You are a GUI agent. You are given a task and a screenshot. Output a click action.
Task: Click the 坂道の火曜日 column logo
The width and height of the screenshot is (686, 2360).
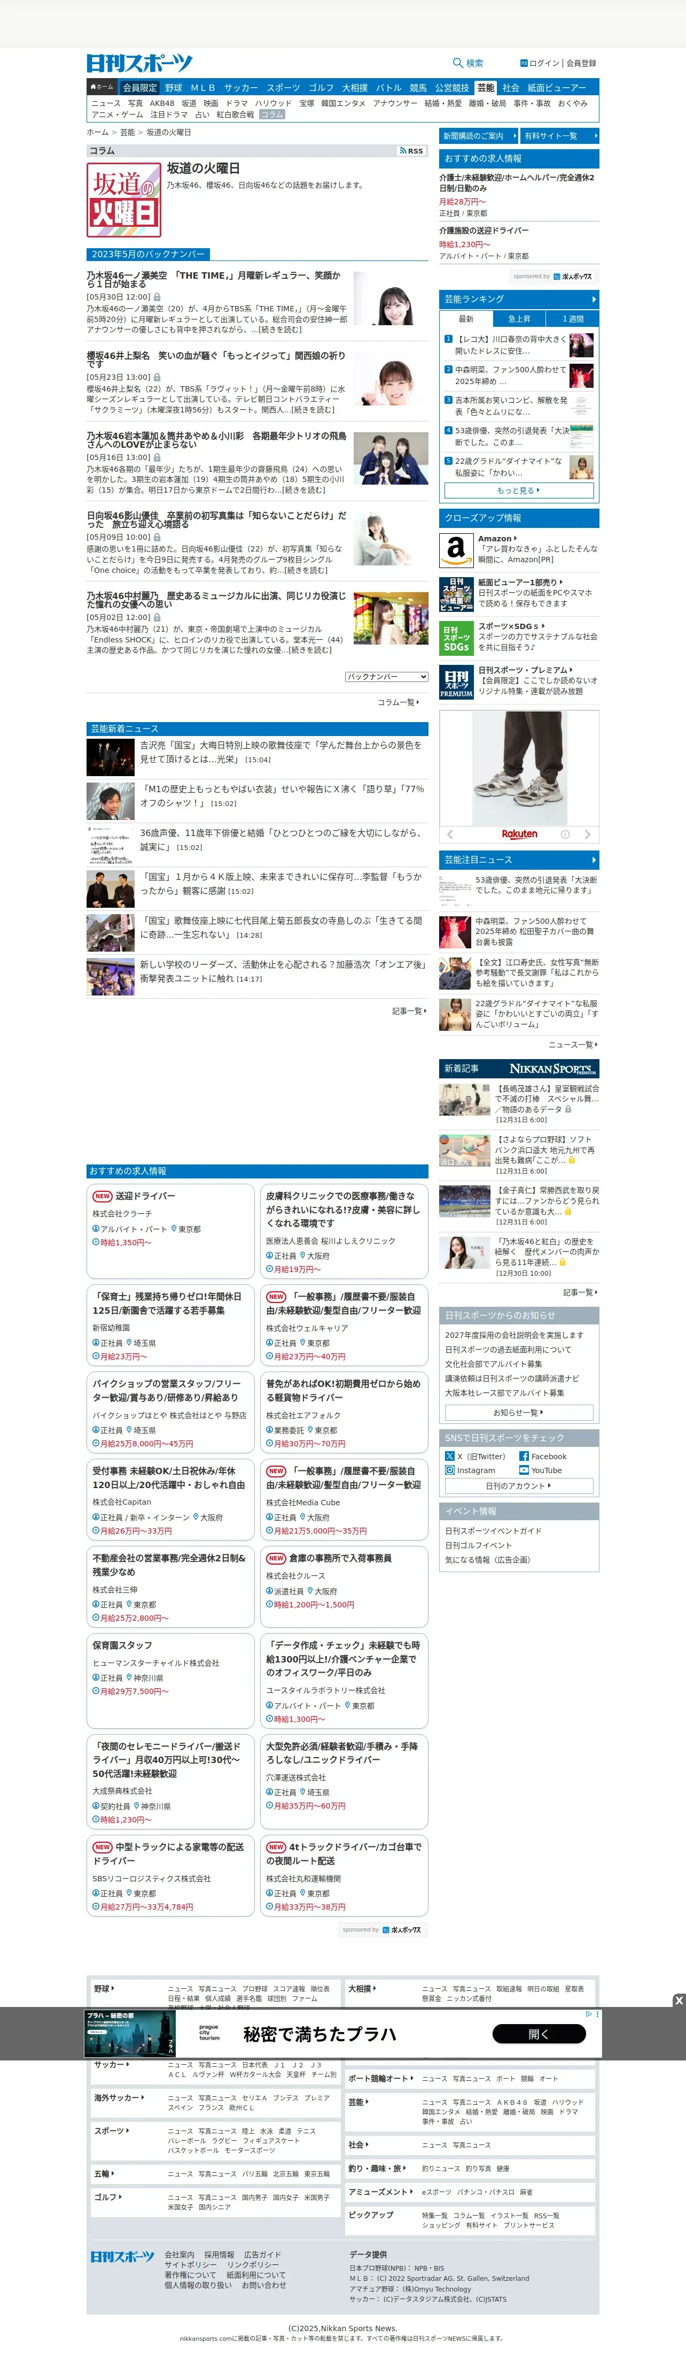click(x=123, y=200)
